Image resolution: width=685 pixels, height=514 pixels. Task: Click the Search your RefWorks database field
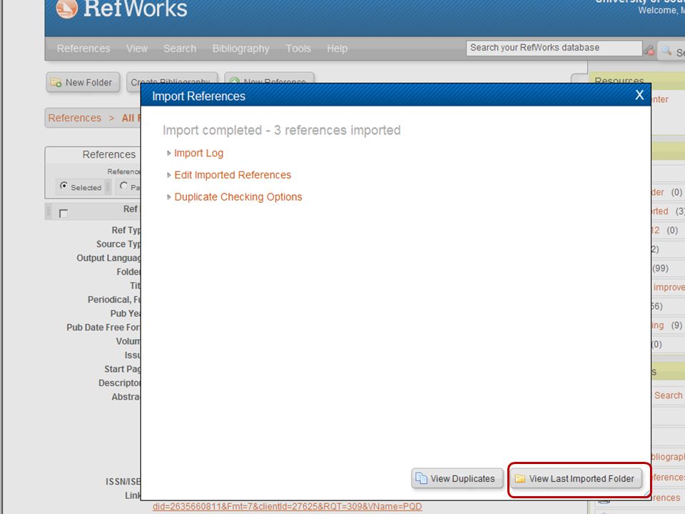[x=554, y=48]
